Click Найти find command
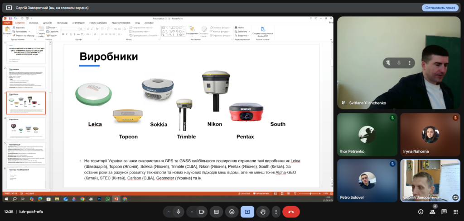Viewport: 464px width, 221px height. click(240, 28)
